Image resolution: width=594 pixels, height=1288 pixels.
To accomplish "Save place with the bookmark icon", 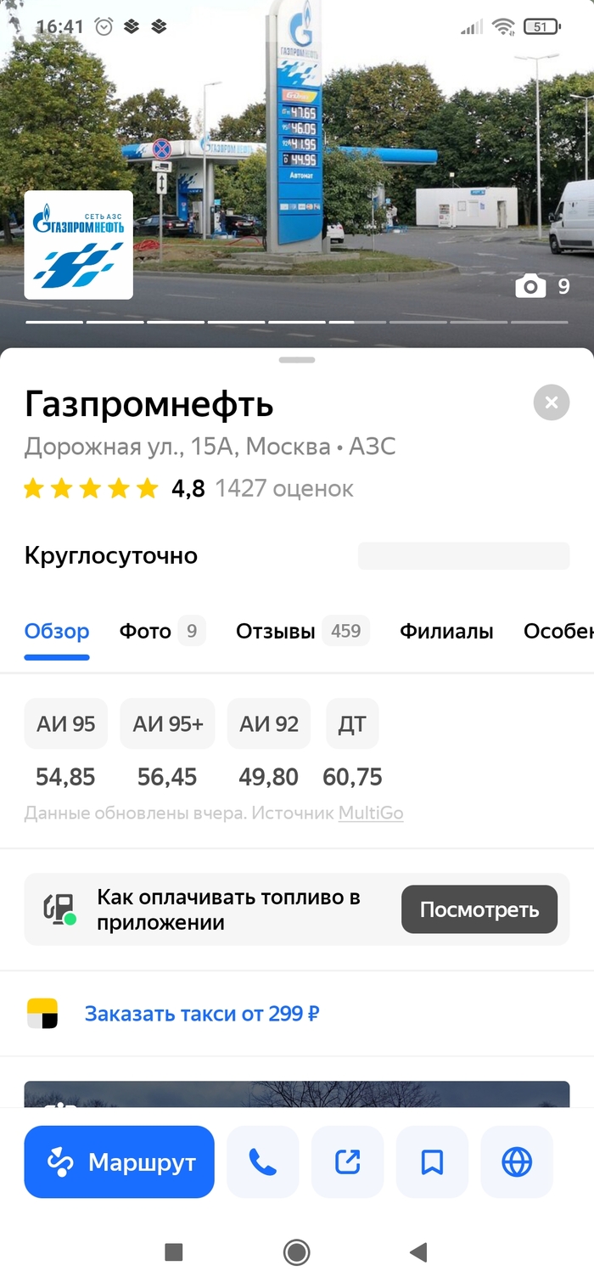I will 432,1161.
